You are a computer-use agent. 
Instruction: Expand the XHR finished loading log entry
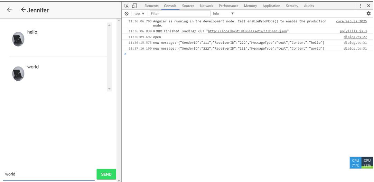click(155, 31)
